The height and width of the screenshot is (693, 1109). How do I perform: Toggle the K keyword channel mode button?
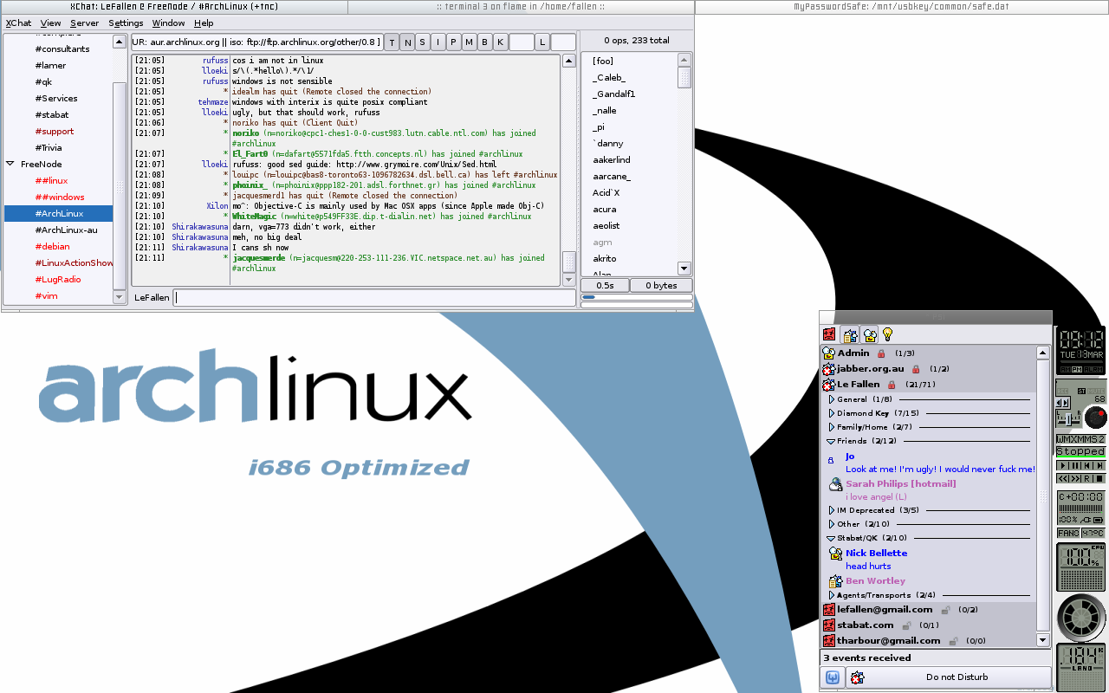click(500, 42)
